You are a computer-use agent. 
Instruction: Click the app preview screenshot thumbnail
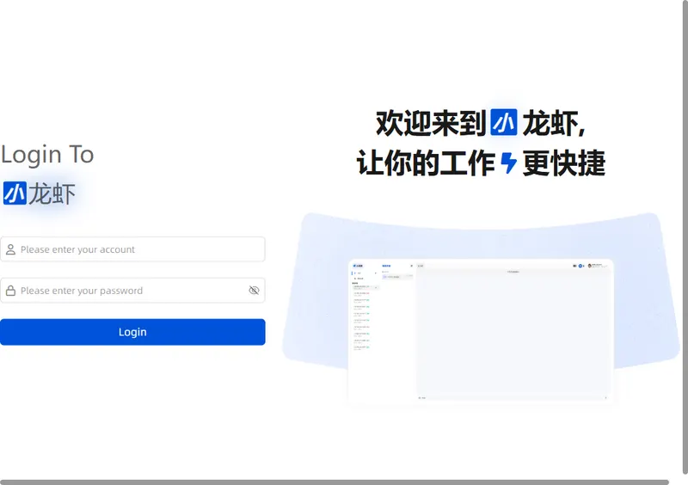(x=481, y=330)
